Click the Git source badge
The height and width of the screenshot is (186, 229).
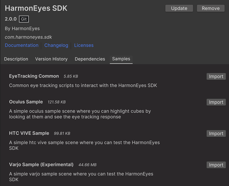24,19
